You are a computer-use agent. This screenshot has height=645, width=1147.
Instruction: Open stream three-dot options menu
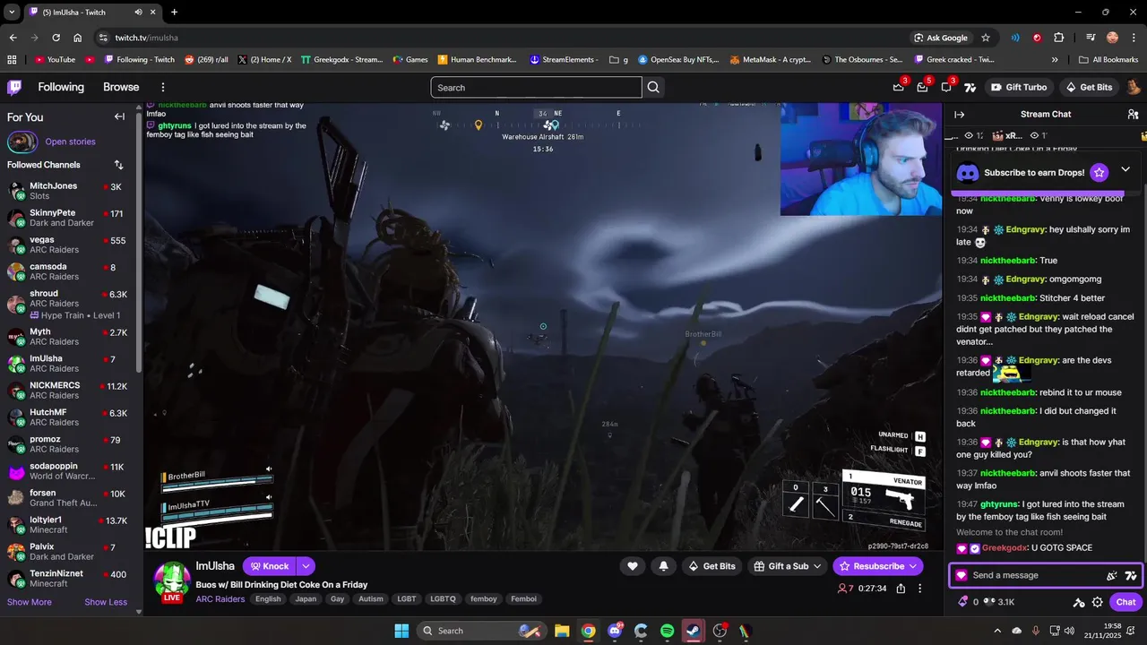919,589
